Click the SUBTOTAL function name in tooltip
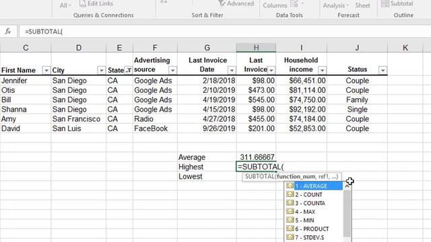The image size is (431, 242). point(259,176)
